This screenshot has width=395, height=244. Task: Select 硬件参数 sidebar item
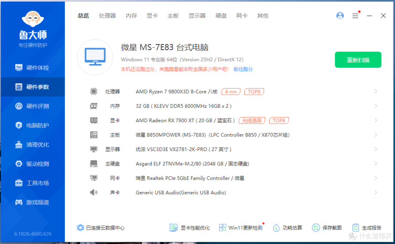pyautogui.click(x=32, y=87)
